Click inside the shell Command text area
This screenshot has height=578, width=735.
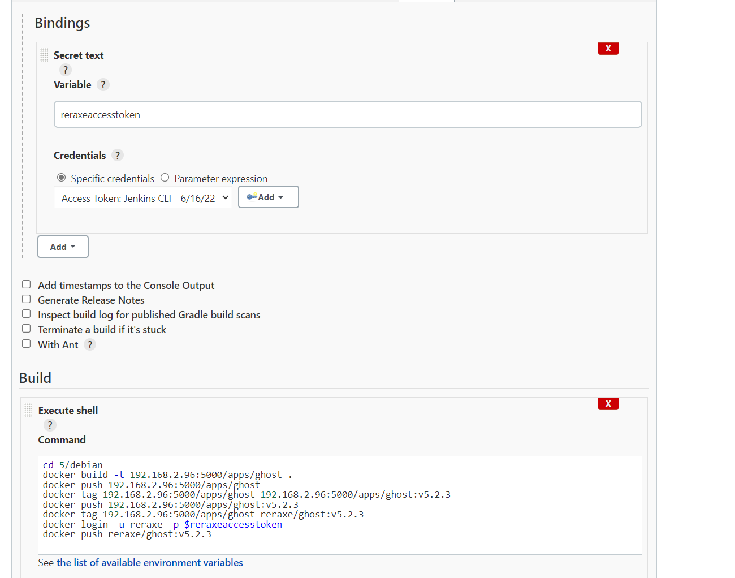pos(340,505)
